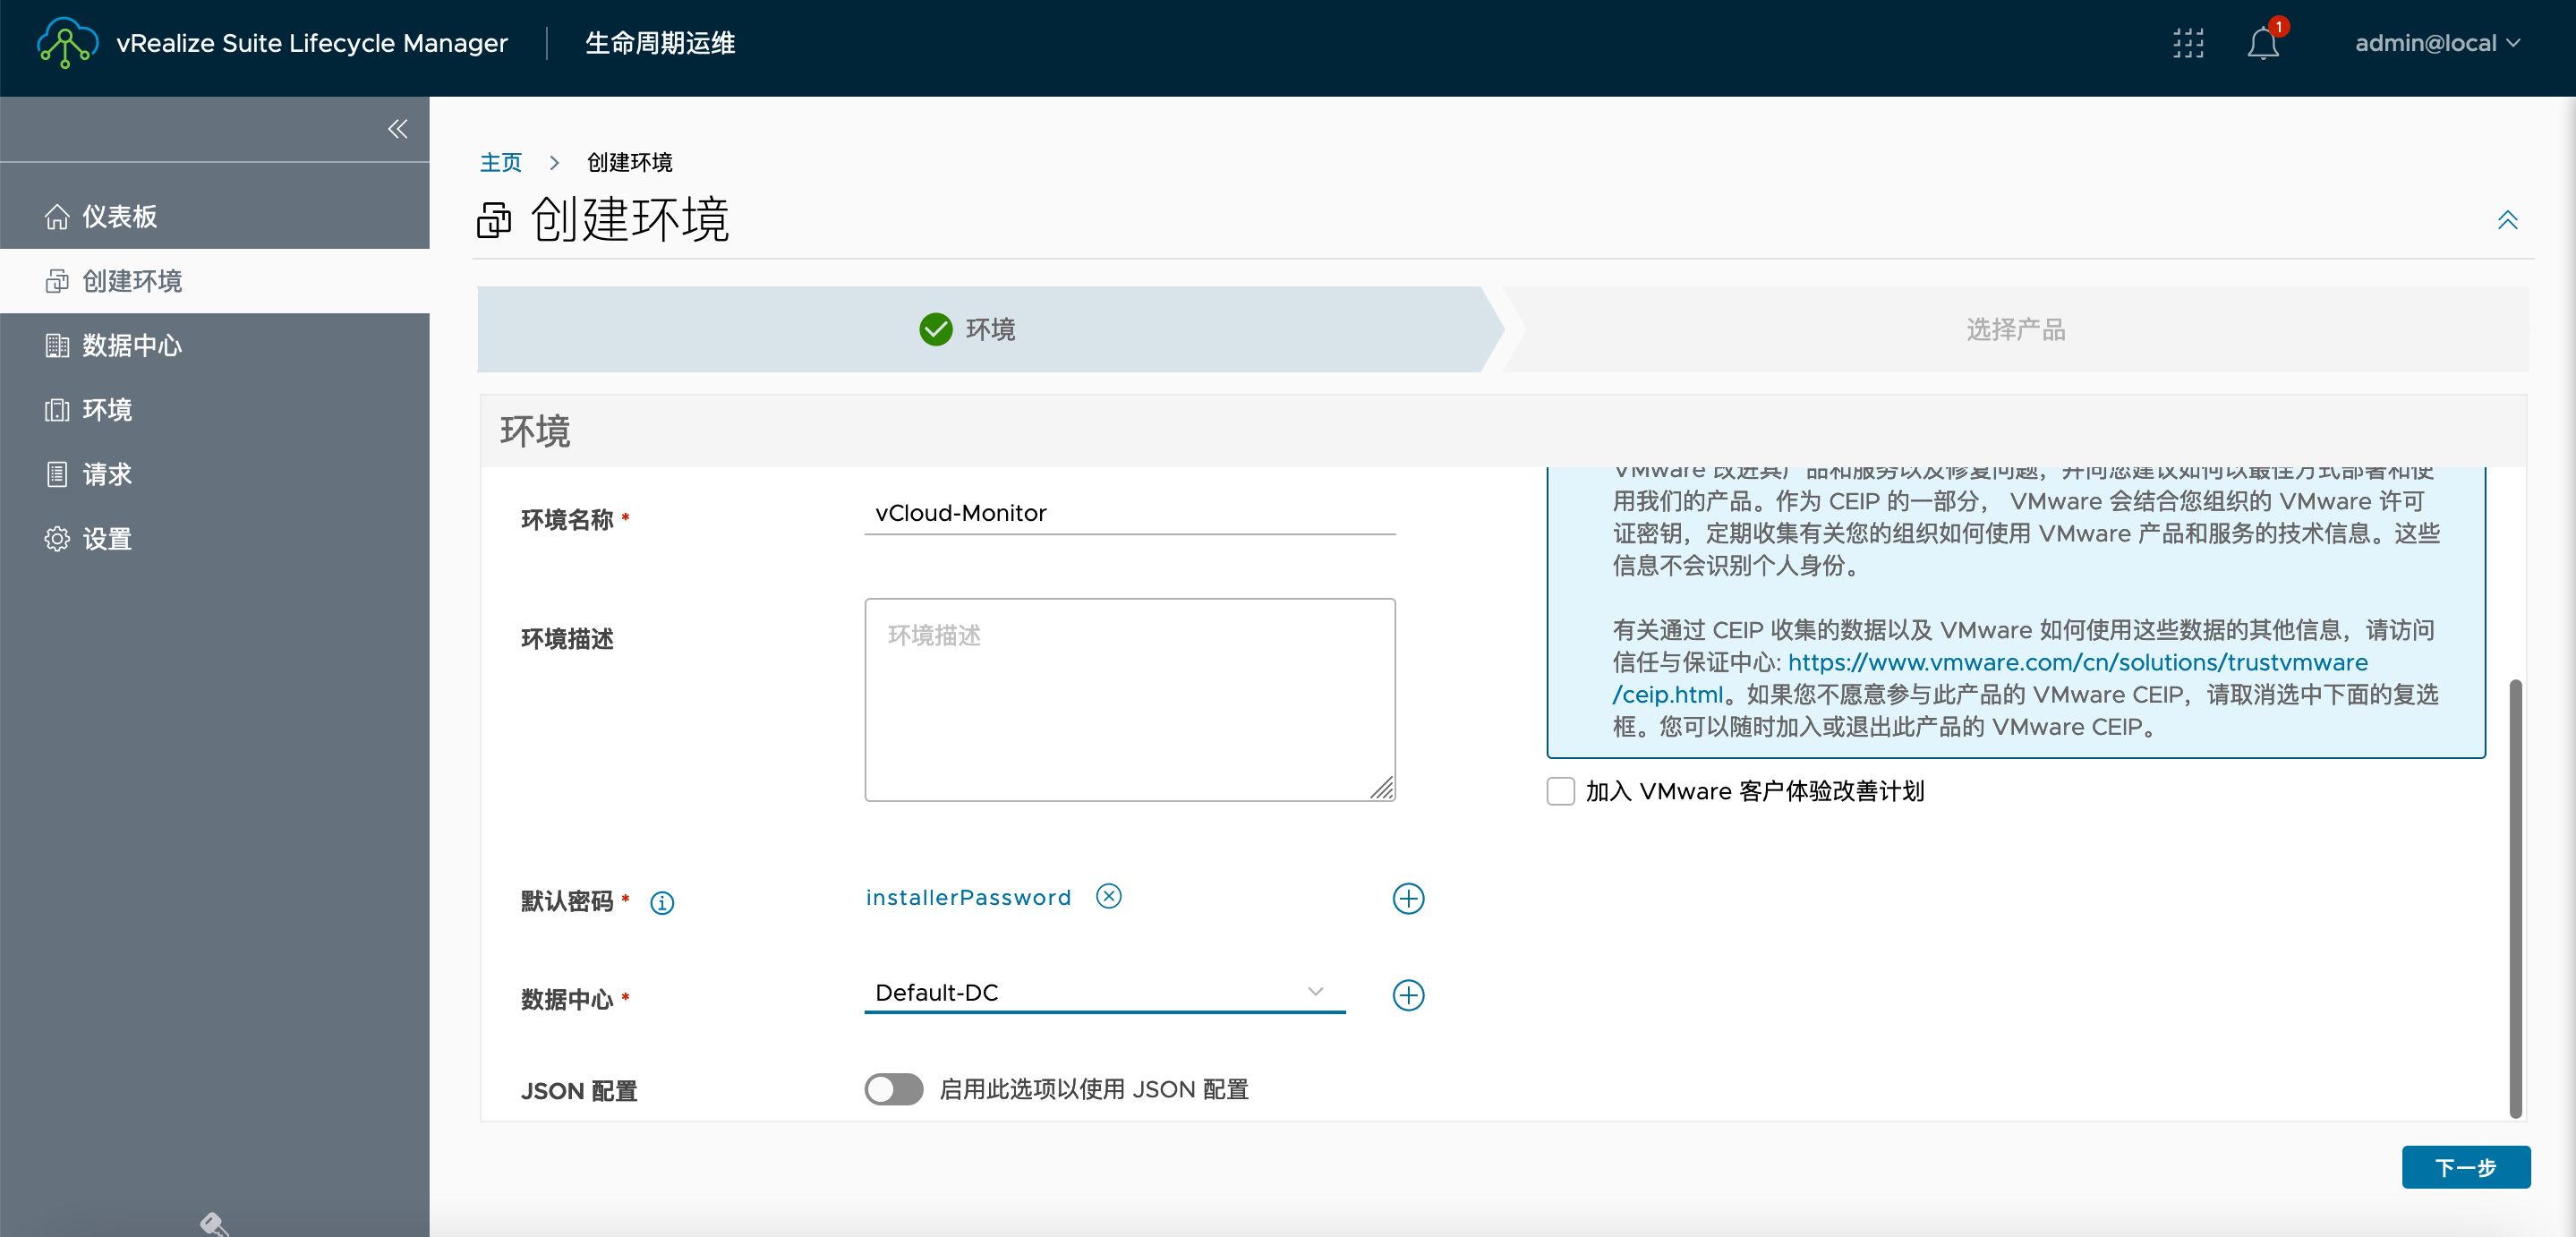This screenshot has height=1237, width=2576.
Task: Click the 创建环境 breadcrumb text
Action: [x=629, y=162]
